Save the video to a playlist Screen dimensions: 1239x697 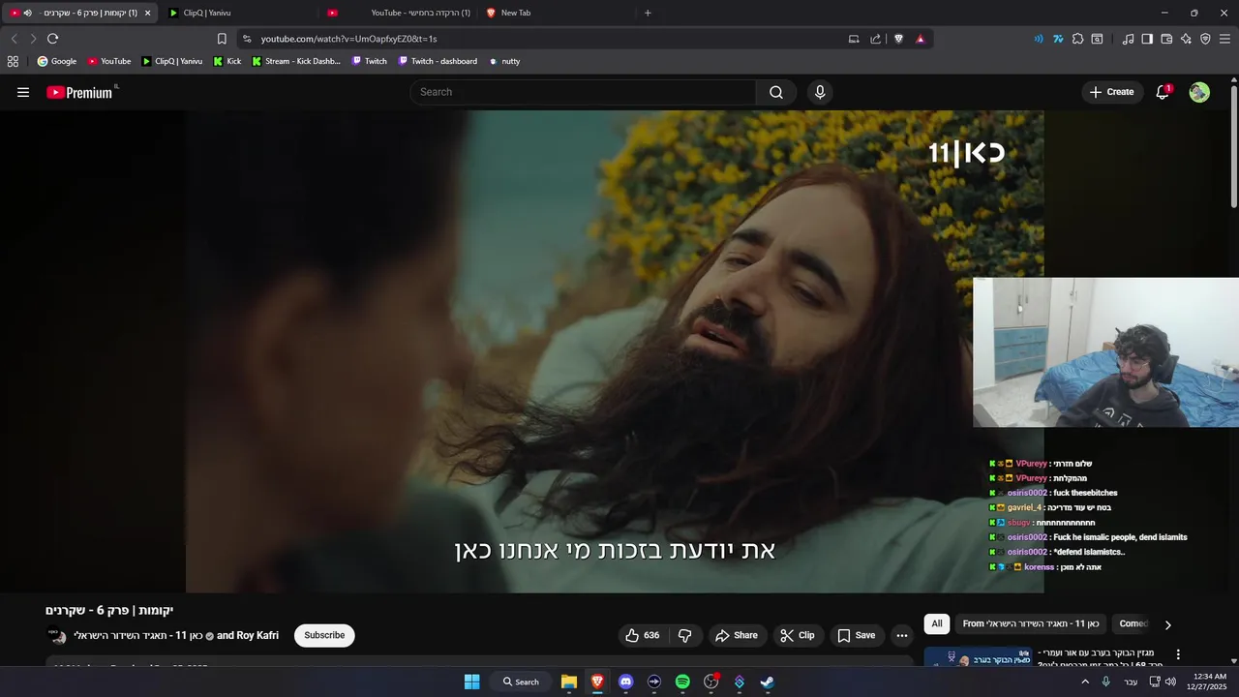856,635
